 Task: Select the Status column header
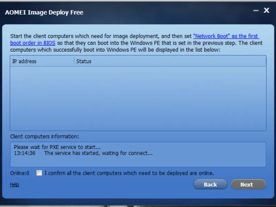click(170, 61)
